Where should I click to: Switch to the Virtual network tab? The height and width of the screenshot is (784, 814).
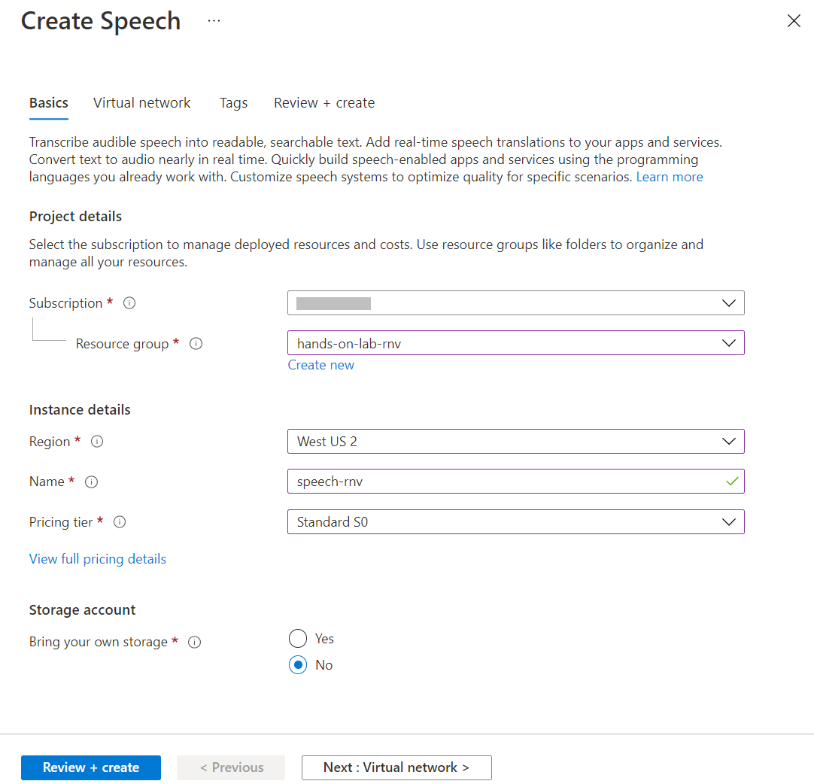[x=141, y=103]
